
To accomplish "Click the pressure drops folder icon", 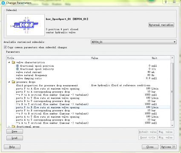I will point(13,82).
